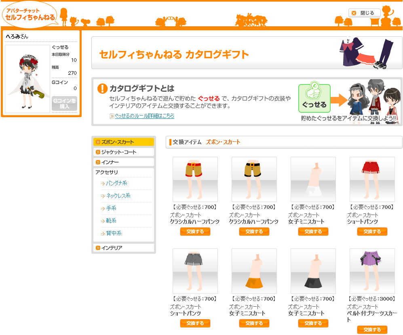The width and height of the screenshot is (403, 335).
Task: Click the red ショートパンツ thumbnail
Action: 372,179
